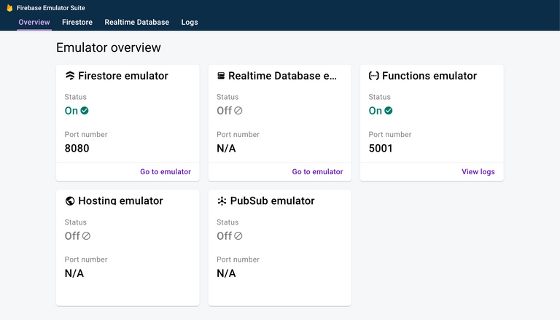Click the Hosting emulator globe icon
Screen dimensions: 560x320
70,201
